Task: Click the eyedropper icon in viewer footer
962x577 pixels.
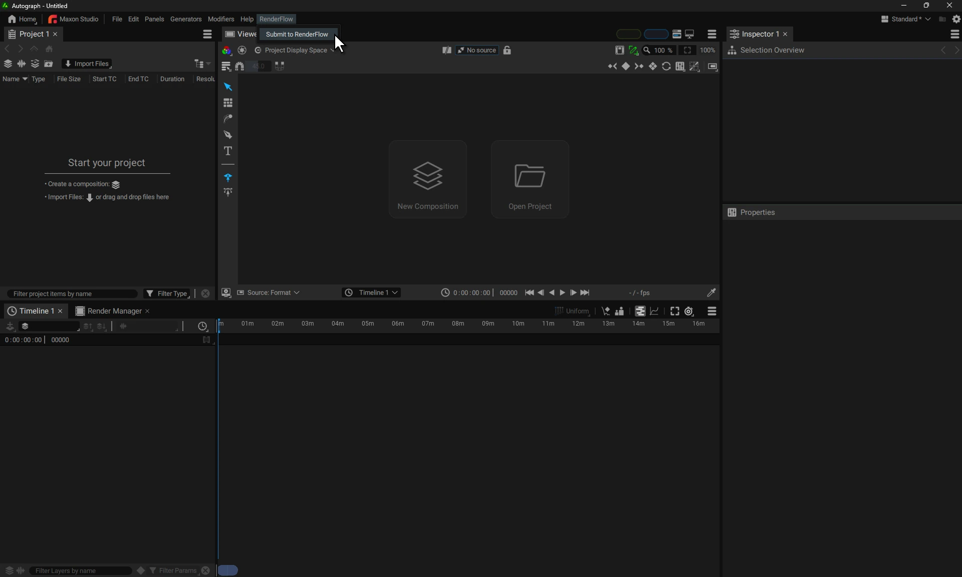Action: pyautogui.click(x=711, y=293)
